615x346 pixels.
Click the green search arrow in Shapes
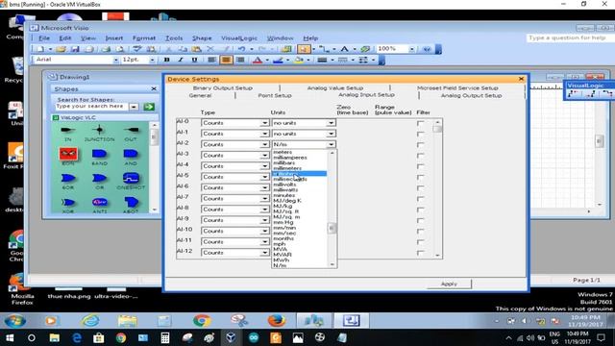click(x=149, y=107)
